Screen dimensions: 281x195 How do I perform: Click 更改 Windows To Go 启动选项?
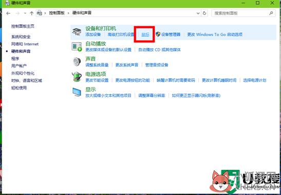[215, 34]
